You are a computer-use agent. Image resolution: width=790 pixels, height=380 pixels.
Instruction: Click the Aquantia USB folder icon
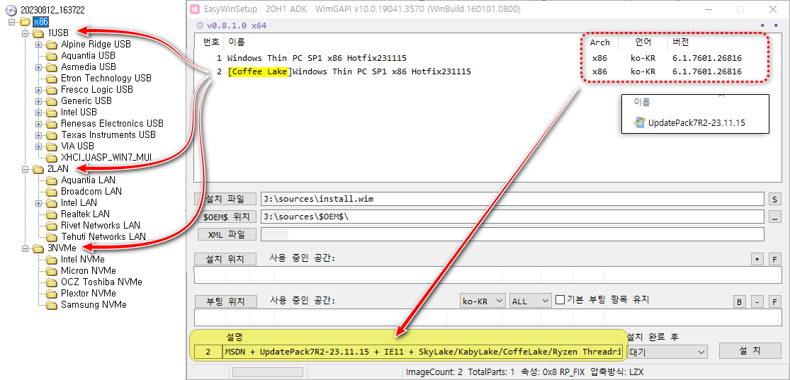(52, 55)
